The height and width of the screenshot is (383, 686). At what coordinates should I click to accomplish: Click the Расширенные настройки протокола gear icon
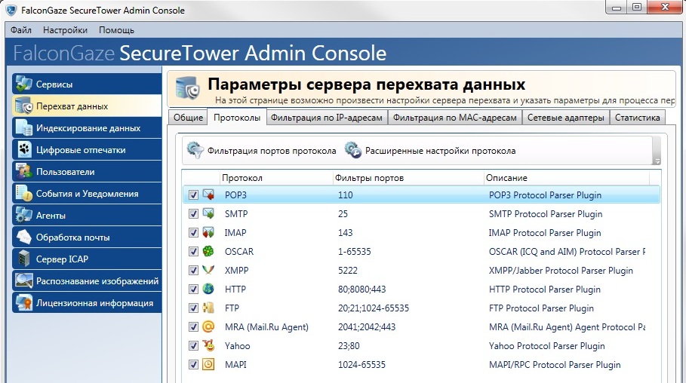[x=352, y=150]
